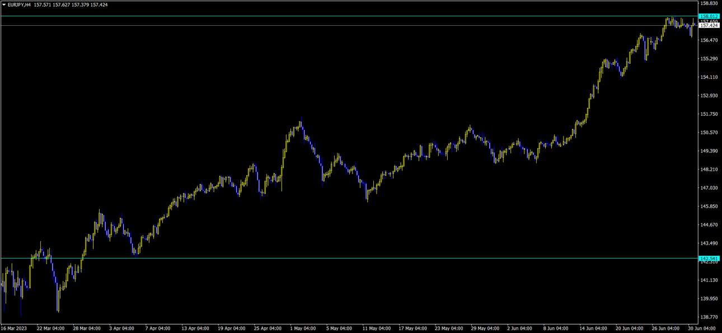Click the 29 May 04:00 time label

coord(486,329)
